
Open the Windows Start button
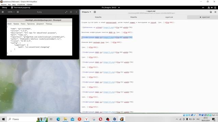click(3, 119)
